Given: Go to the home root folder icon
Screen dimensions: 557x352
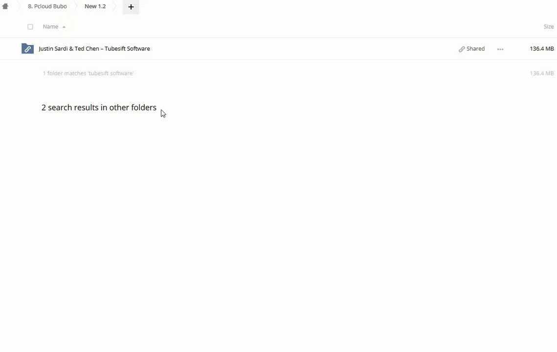Looking at the screenshot, I should point(5,6).
